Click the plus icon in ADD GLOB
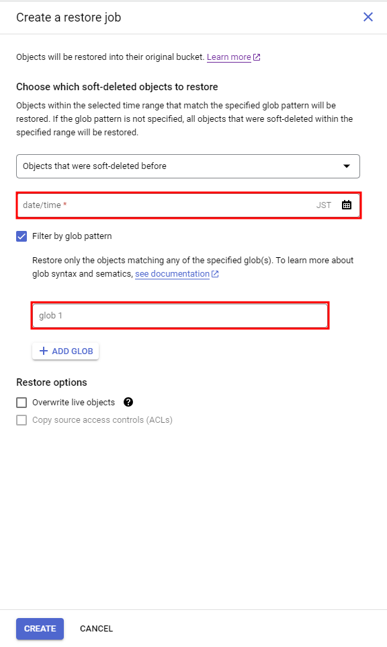Image resolution: width=387 pixels, height=647 pixels. [x=43, y=351]
